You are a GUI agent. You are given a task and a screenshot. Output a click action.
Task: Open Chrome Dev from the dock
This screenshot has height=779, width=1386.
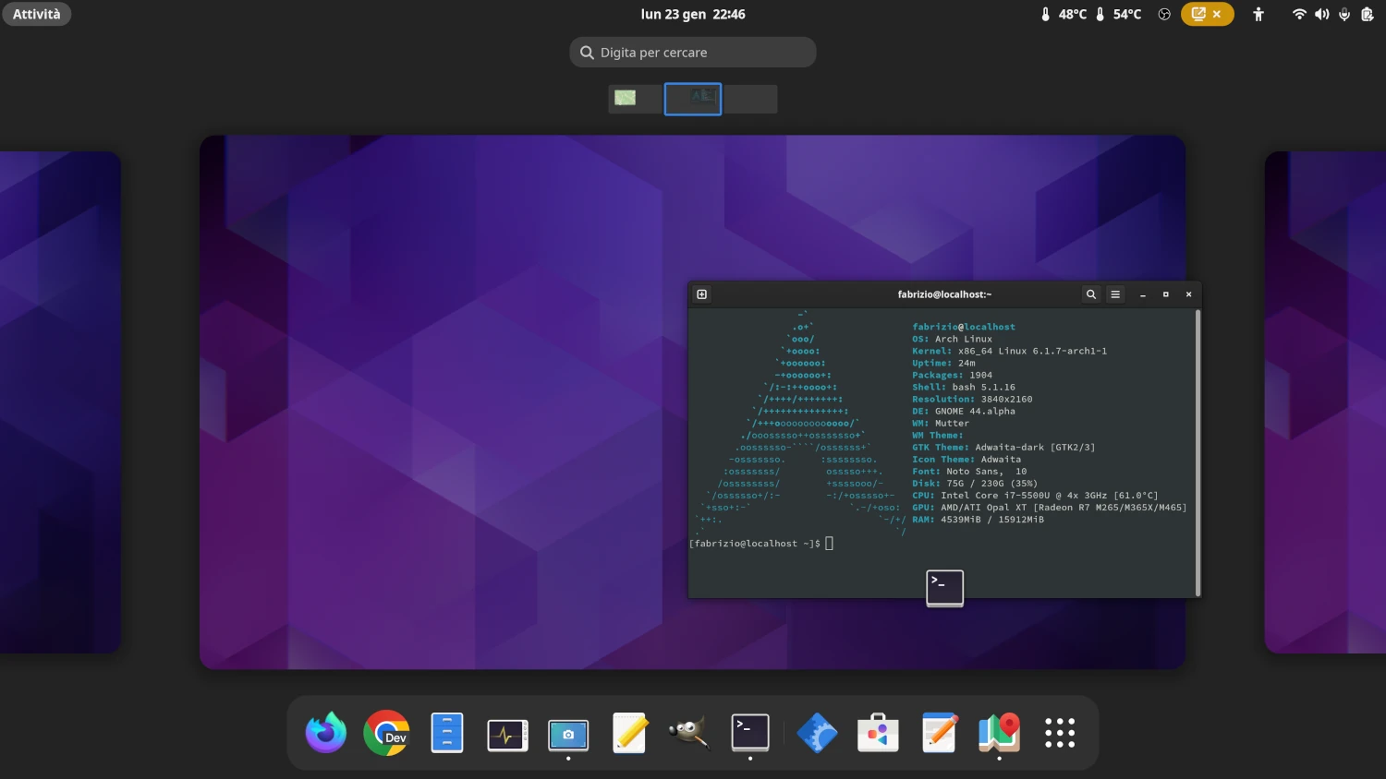tap(386, 733)
